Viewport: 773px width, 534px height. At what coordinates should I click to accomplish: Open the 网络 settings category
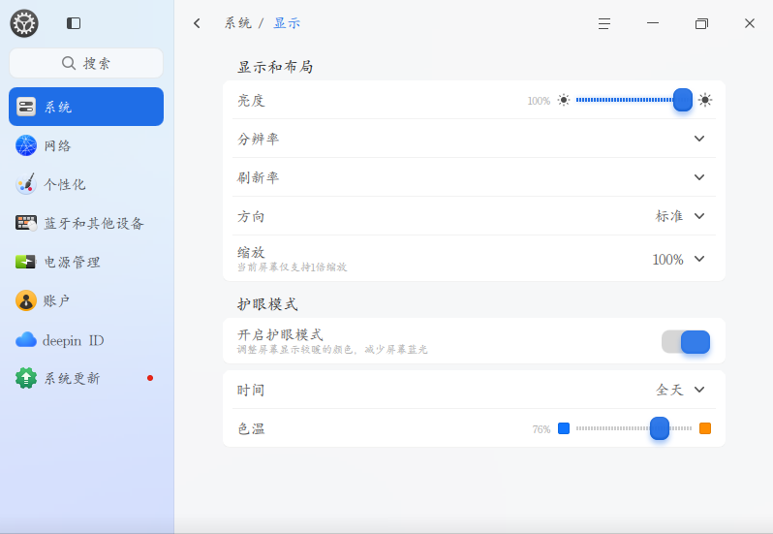tap(86, 145)
